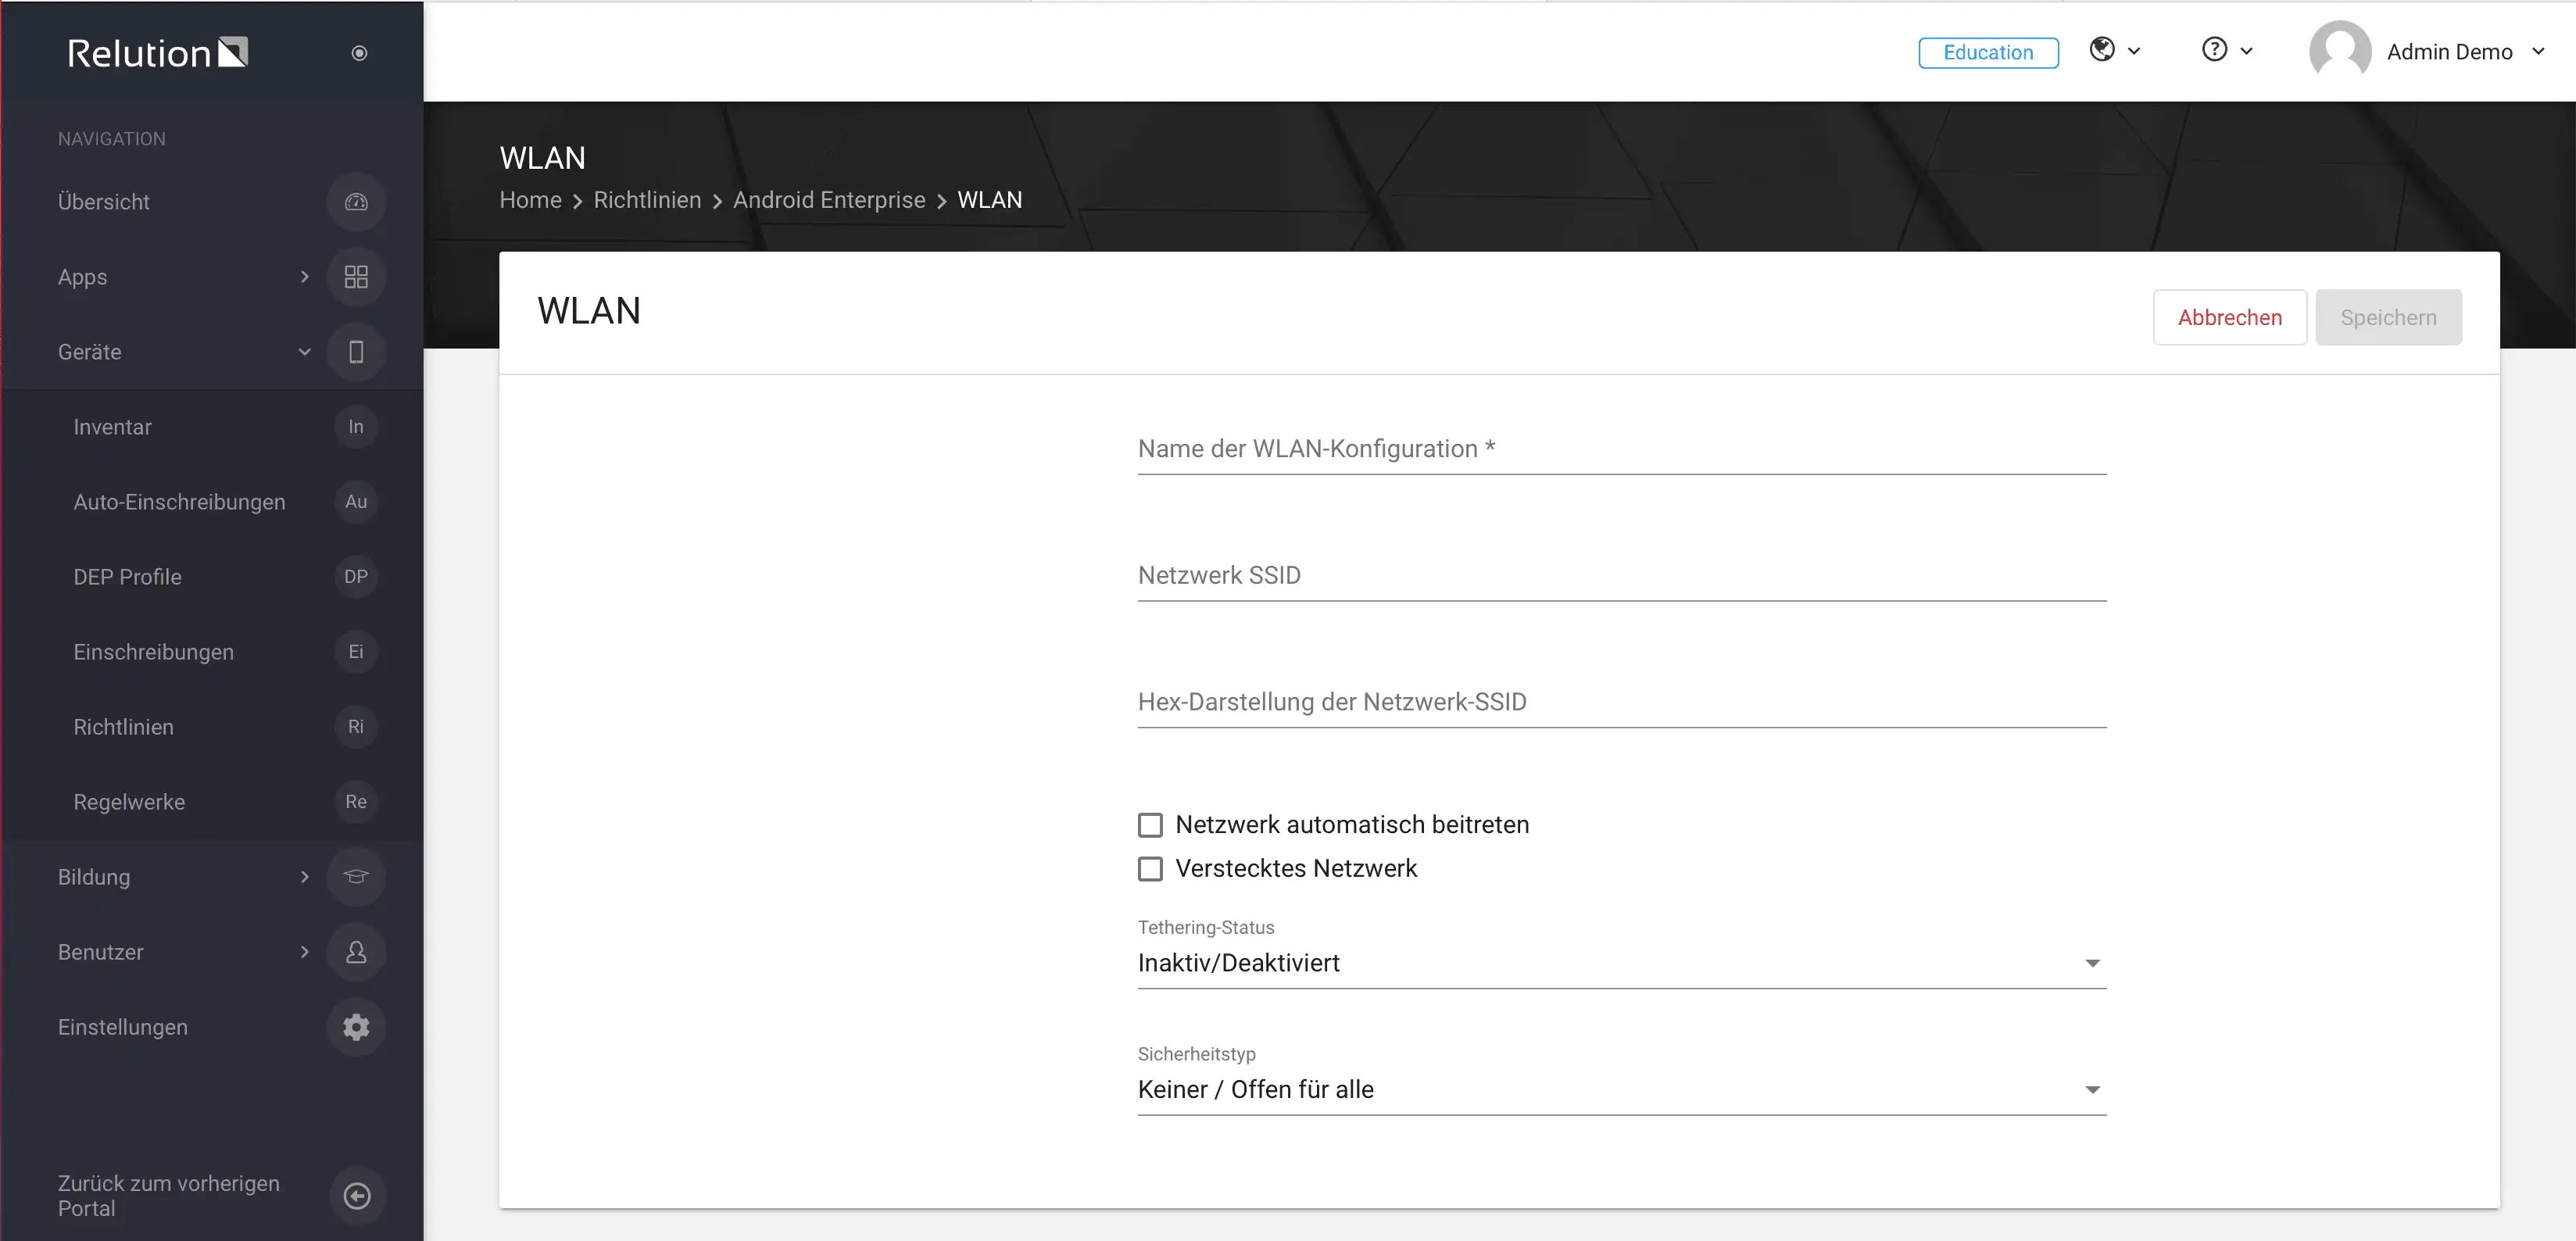Click the Admin Demo avatar
This screenshot has width=2576, height=1241.
click(x=2340, y=51)
